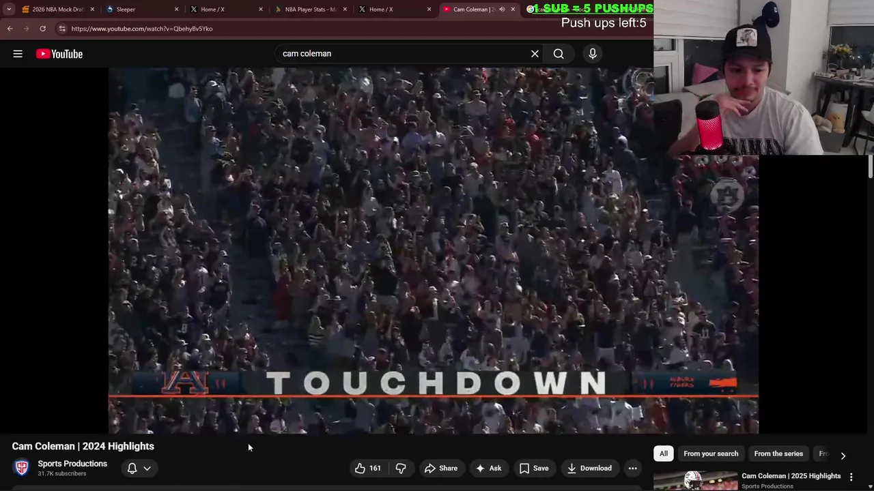This screenshot has width=874, height=491.
Task: Open the Sports Productions channel name link
Action: coord(72,464)
